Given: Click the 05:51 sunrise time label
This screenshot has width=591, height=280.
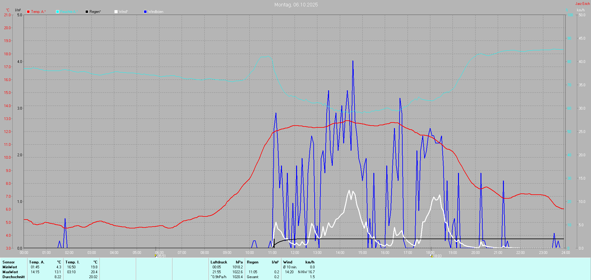Looking at the screenshot, I should click(x=162, y=256).
